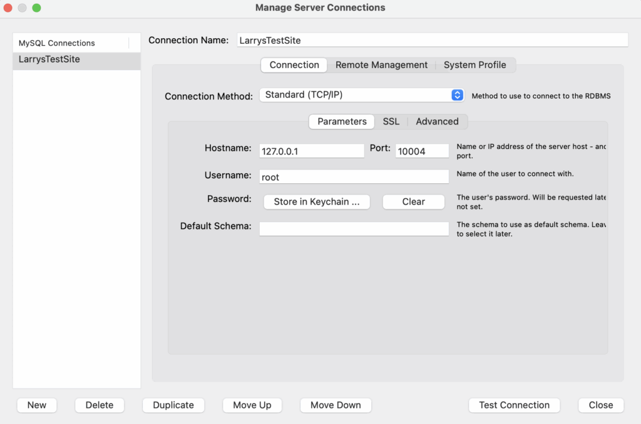641x424 pixels.
Task: Switch to the System Profile tab
Action: [x=474, y=65]
